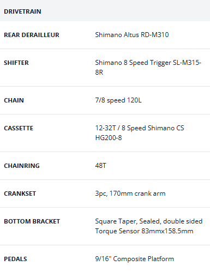Select the CRANKSET row label

(x=20, y=194)
